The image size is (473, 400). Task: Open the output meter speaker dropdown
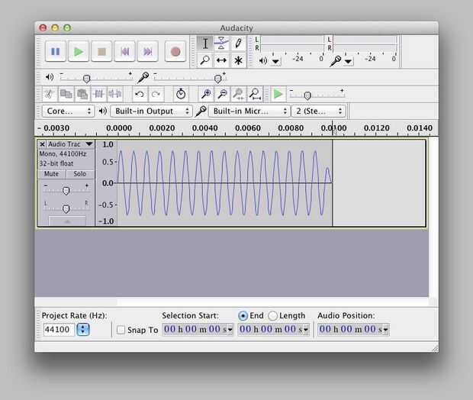[x=275, y=61]
